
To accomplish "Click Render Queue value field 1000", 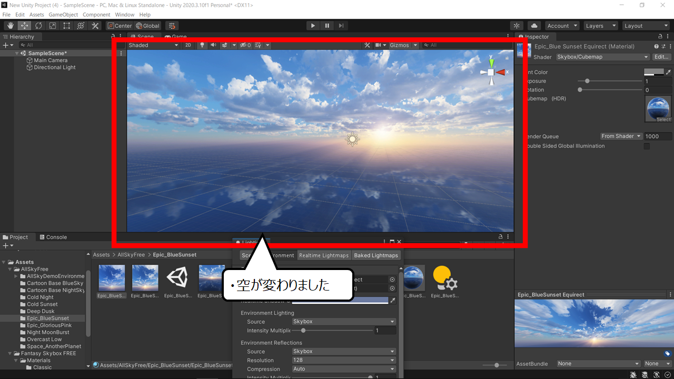I will 657,136.
